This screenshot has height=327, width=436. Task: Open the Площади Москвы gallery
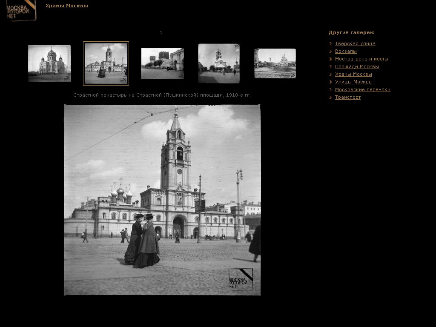(x=357, y=66)
